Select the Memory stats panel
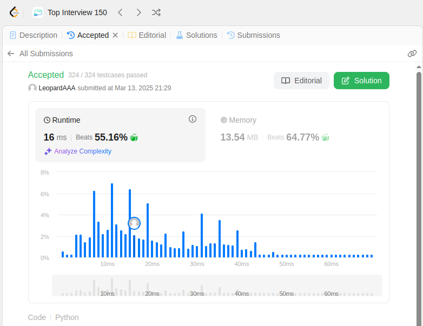The width and height of the screenshot is (423, 326). tap(275, 129)
